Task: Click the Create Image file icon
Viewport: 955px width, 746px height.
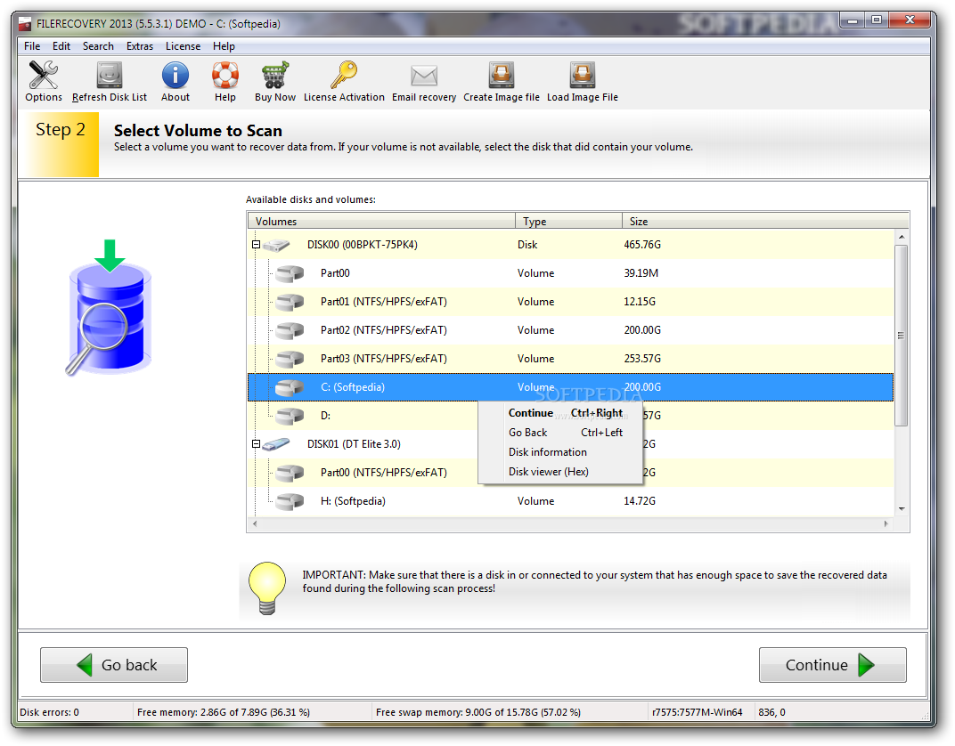Action: click(502, 75)
